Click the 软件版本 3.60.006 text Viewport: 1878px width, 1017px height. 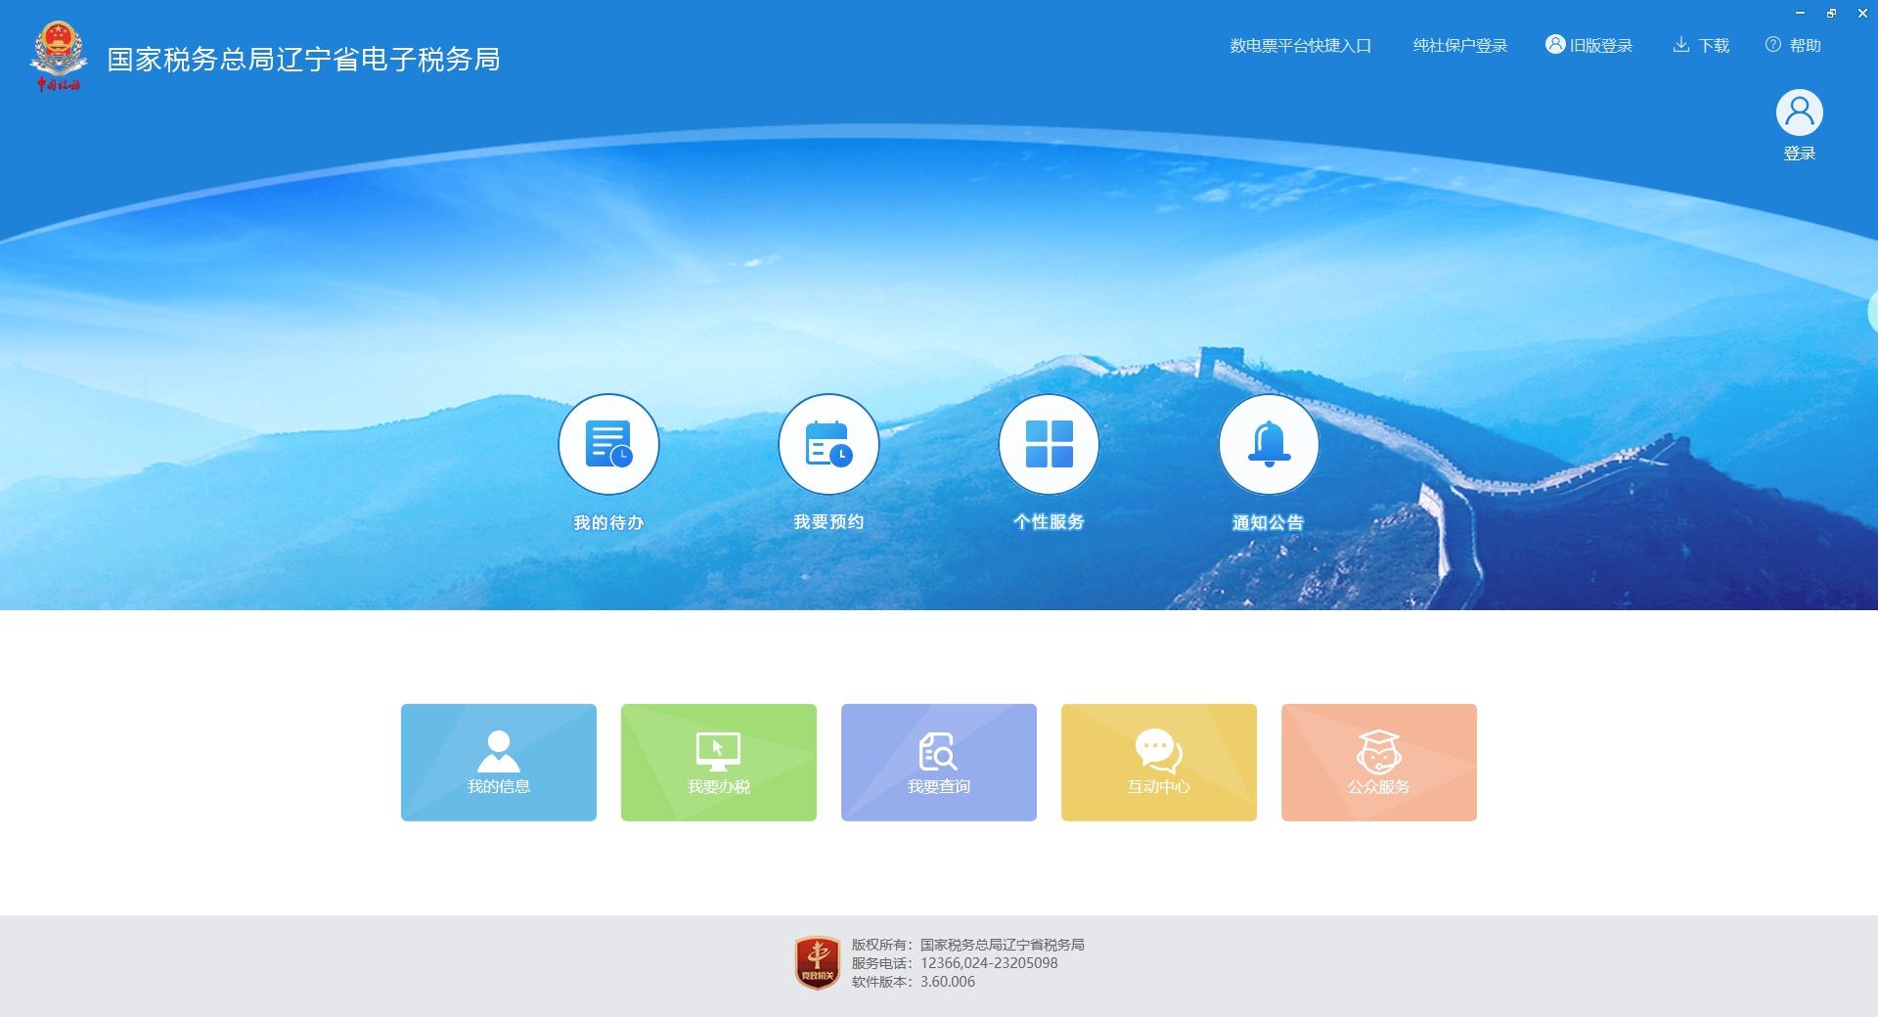click(x=914, y=982)
